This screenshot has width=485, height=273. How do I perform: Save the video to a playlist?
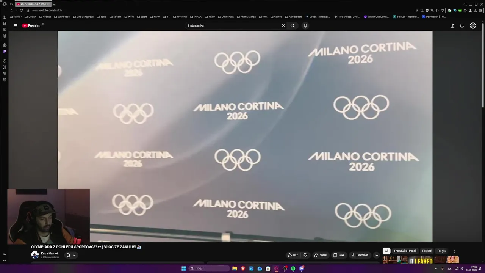click(x=339, y=255)
